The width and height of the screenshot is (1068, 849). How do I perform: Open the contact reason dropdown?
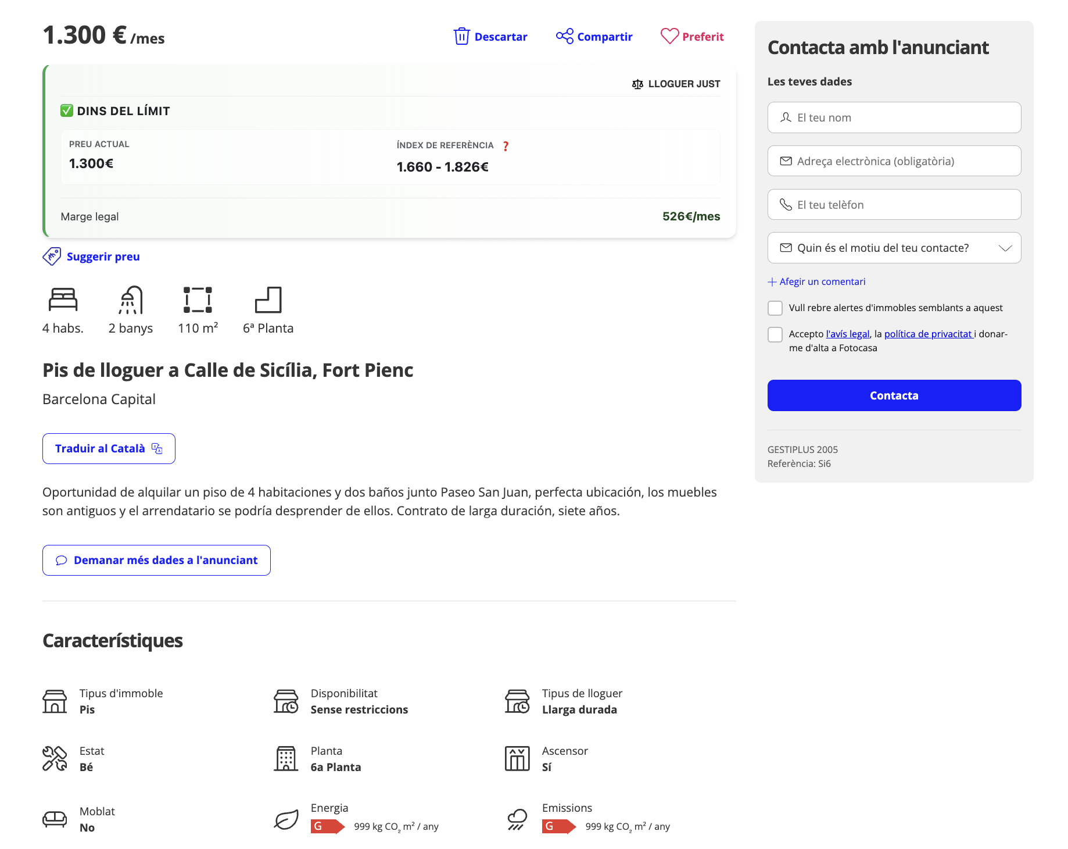(894, 248)
